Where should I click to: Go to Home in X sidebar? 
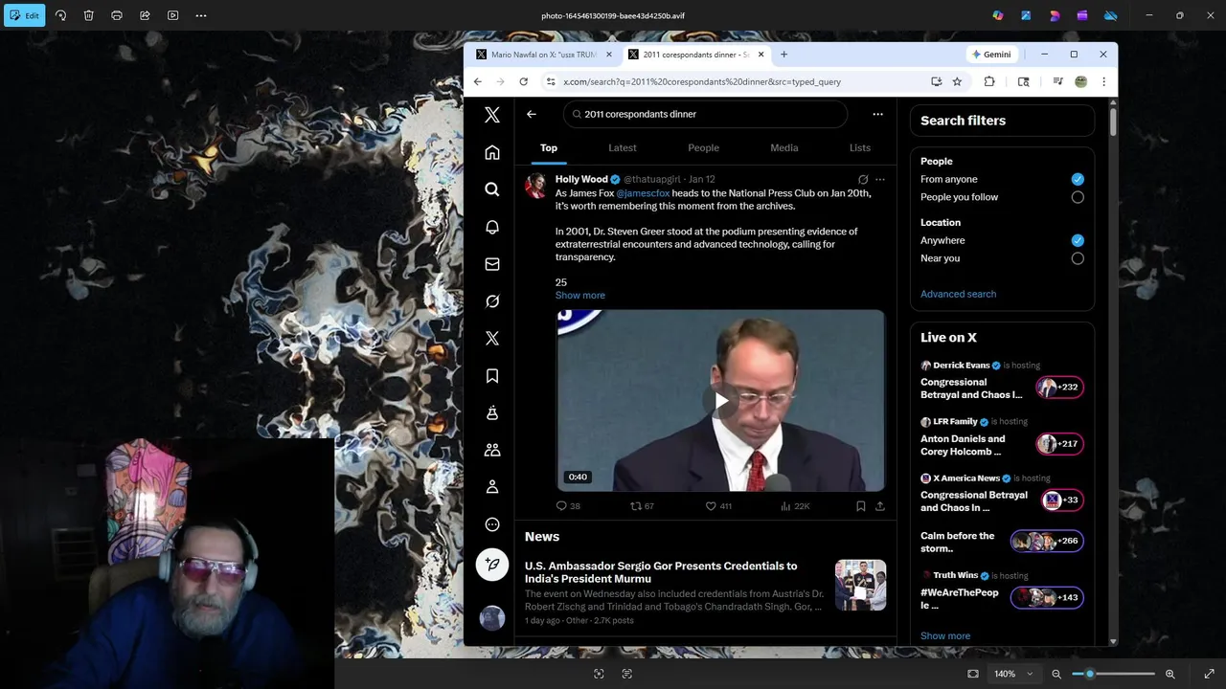[x=492, y=152]
